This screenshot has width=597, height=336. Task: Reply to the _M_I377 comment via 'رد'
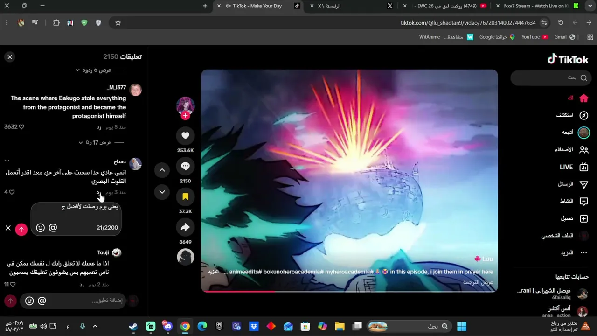(99, 127)
